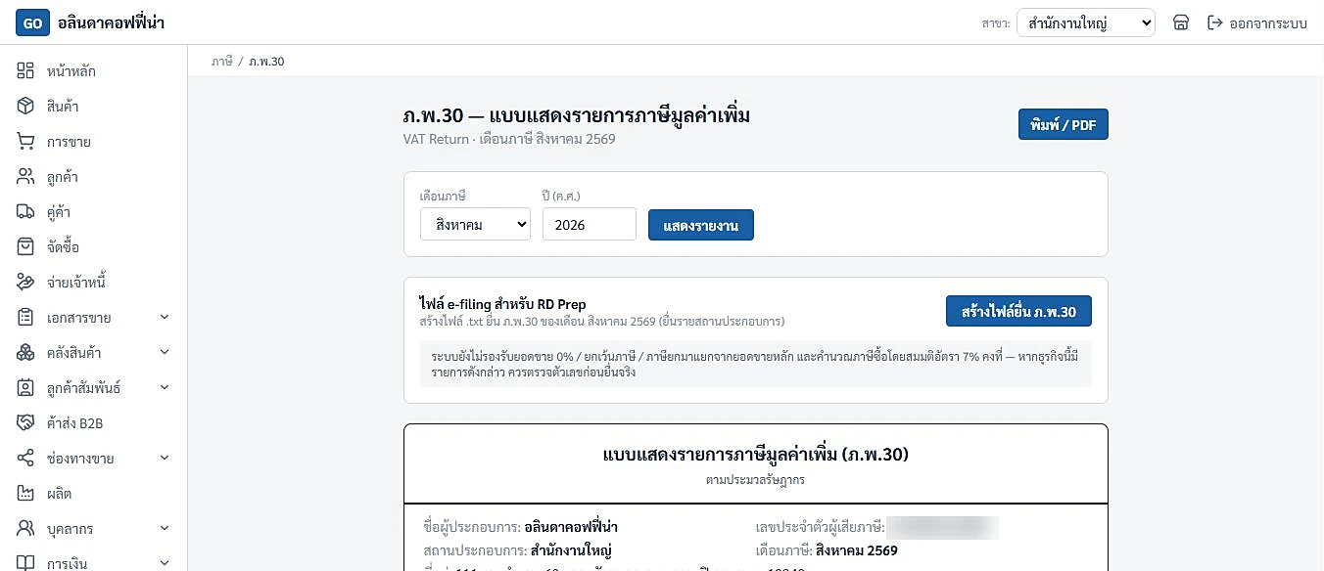Screen dimensions: 1324x571
Task: Open the ค้าส่ง B2B sidebar menu
Action: 93,423
